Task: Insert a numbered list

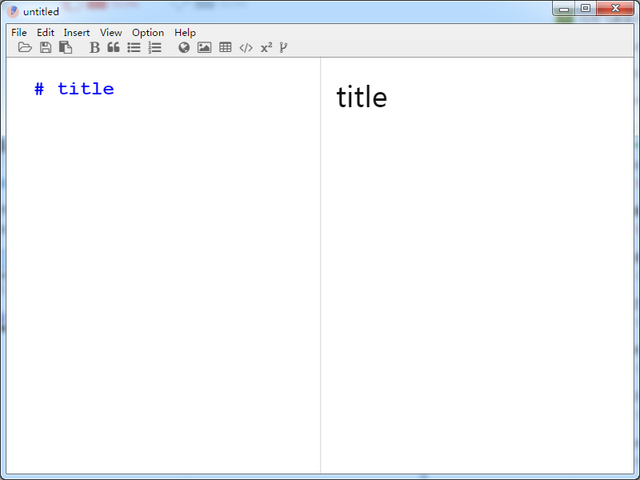Action: [x=154, y=47]
